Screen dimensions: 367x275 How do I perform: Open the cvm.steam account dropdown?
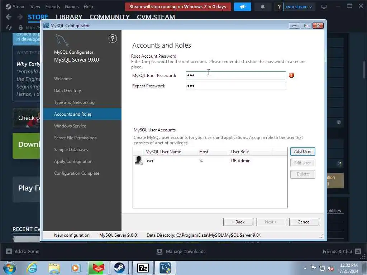point(299,7)
